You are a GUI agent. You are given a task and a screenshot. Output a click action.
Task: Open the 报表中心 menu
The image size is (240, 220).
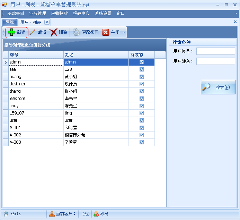click(x=81, y=14)
